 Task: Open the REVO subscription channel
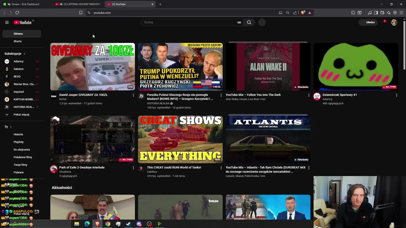point(22,77)
